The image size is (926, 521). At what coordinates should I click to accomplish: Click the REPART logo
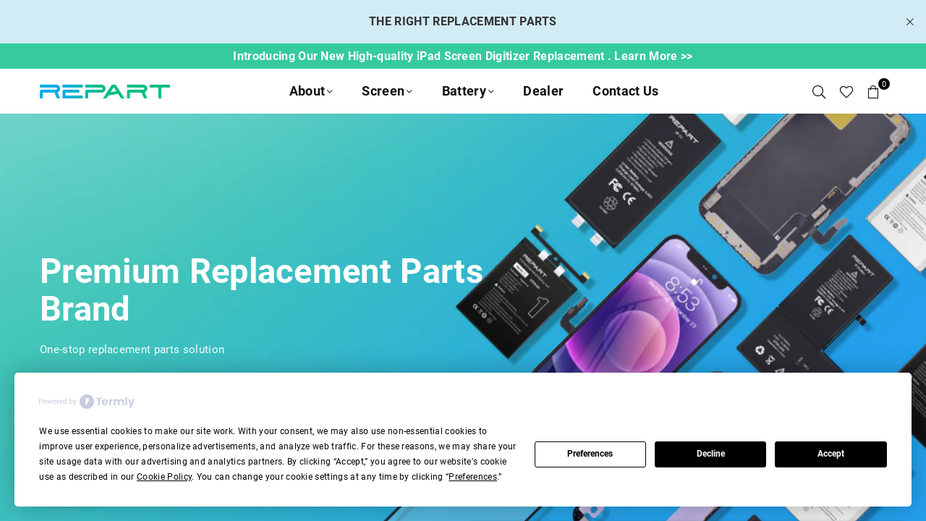(105, 91)
